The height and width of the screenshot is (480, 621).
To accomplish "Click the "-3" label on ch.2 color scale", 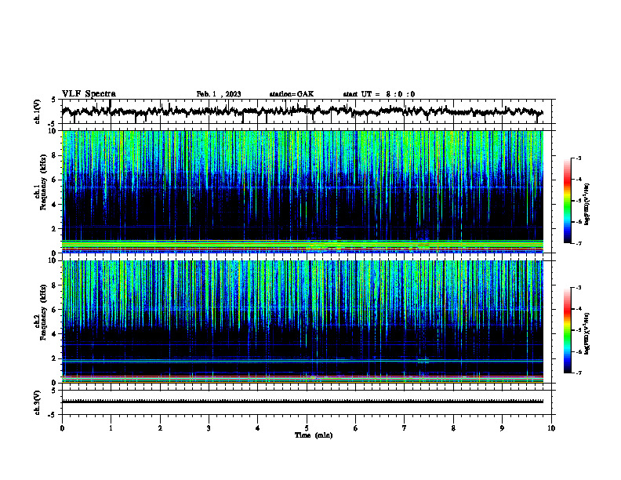I will coord(579,288).
